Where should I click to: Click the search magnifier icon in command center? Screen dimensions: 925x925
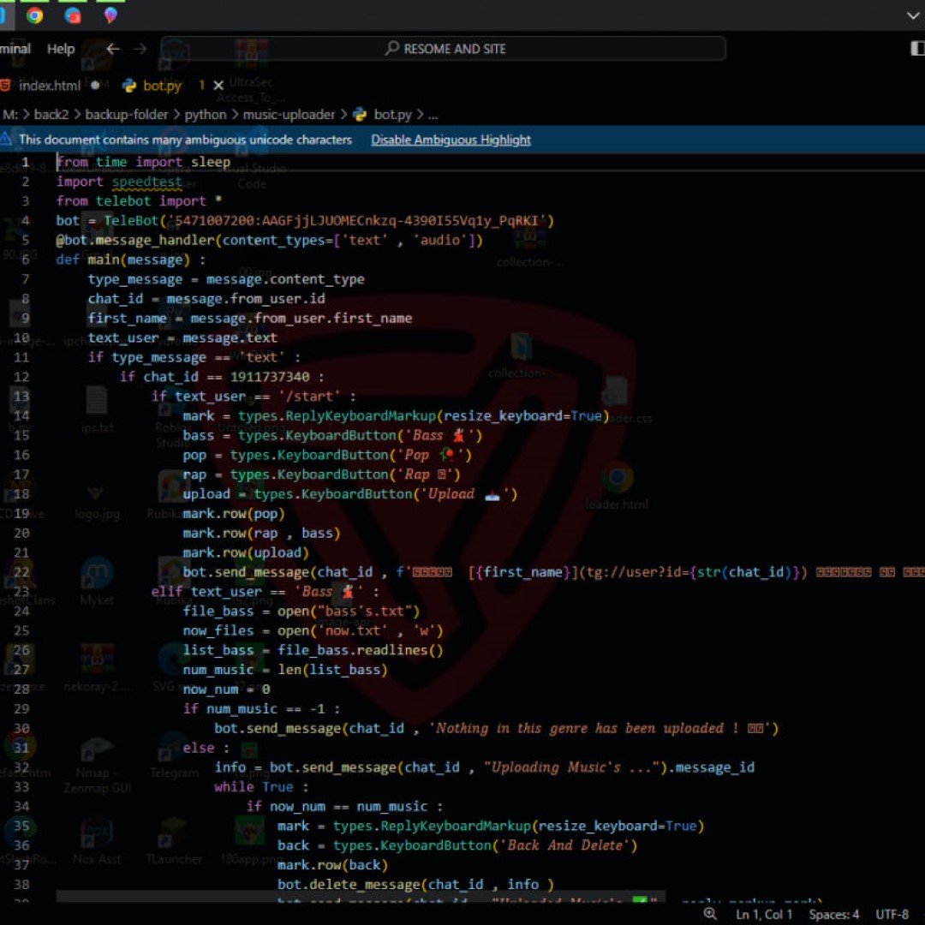tap(391, 48)
